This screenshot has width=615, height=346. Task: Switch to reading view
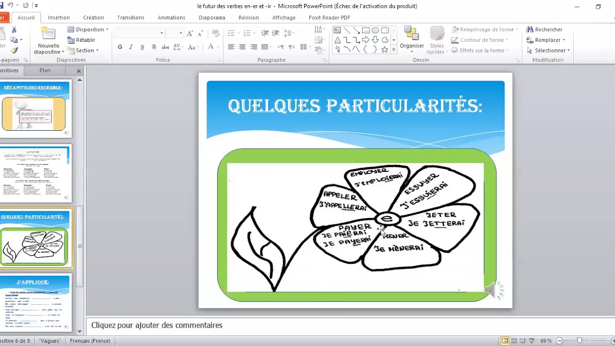(523, 341)
